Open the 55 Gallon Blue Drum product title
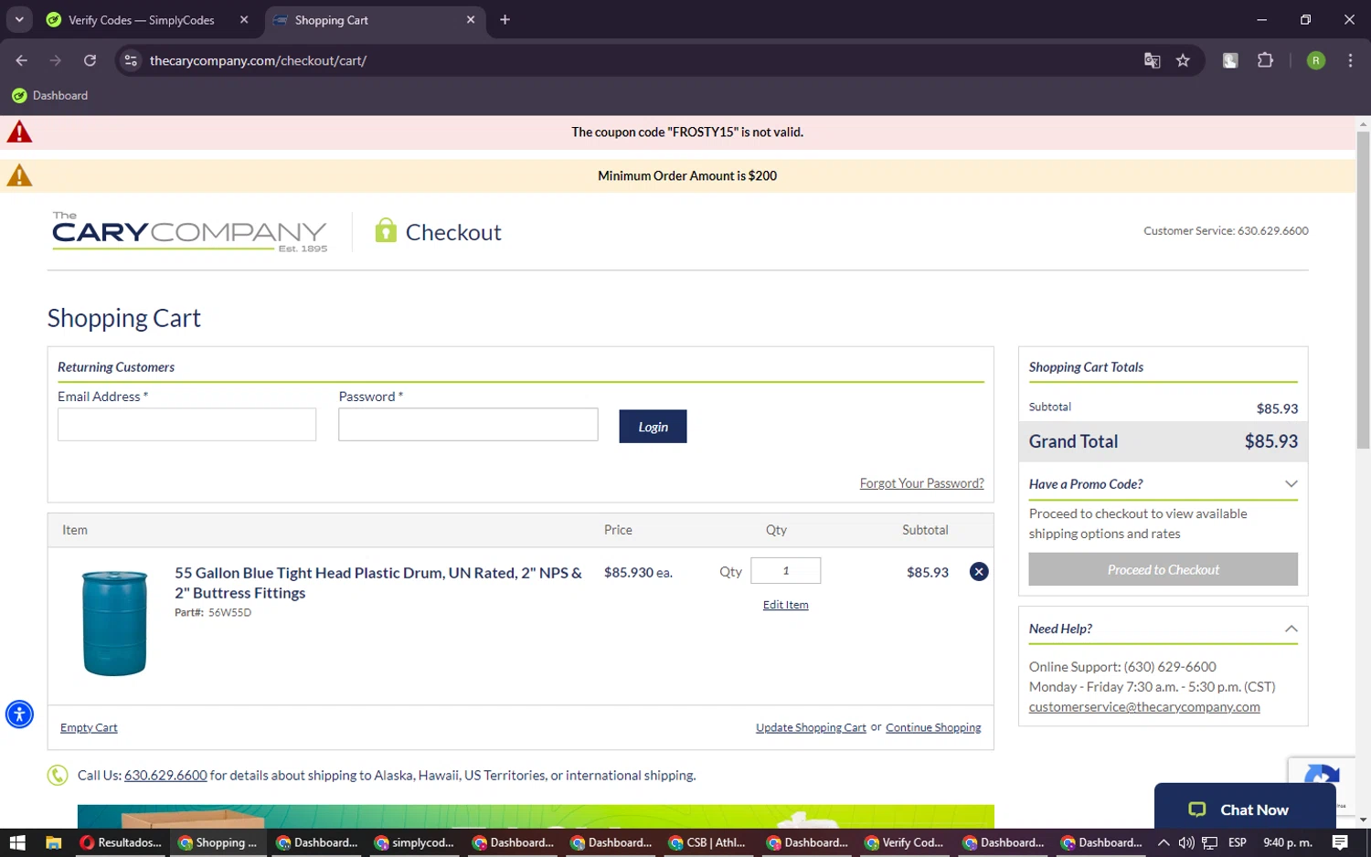Viewport: 1371px width, 857px height. [378, 583]
